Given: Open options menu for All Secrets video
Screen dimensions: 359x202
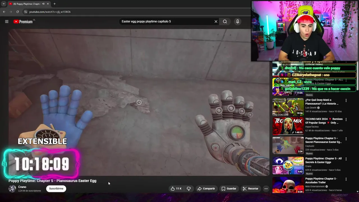Looking at the screenshot, I should tap(346, 159).
